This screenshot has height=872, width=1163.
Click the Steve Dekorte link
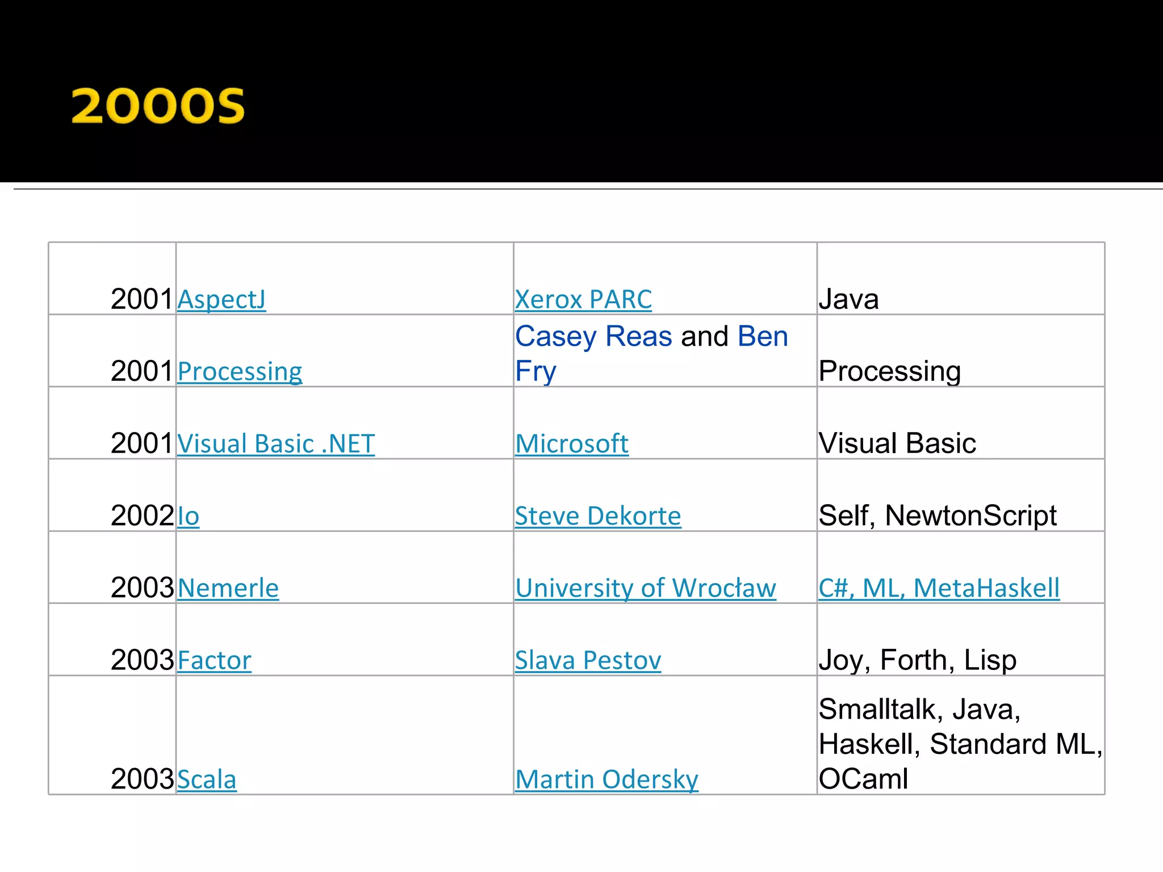point(598,516)
